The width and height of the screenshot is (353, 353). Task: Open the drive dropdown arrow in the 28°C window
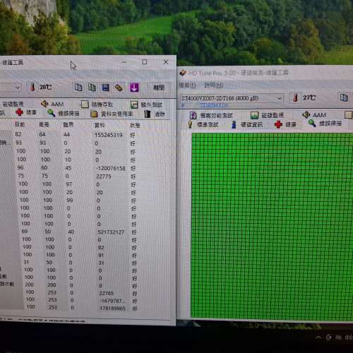18,88
